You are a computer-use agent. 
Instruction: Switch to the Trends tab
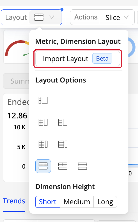click(x=14, y=201)
